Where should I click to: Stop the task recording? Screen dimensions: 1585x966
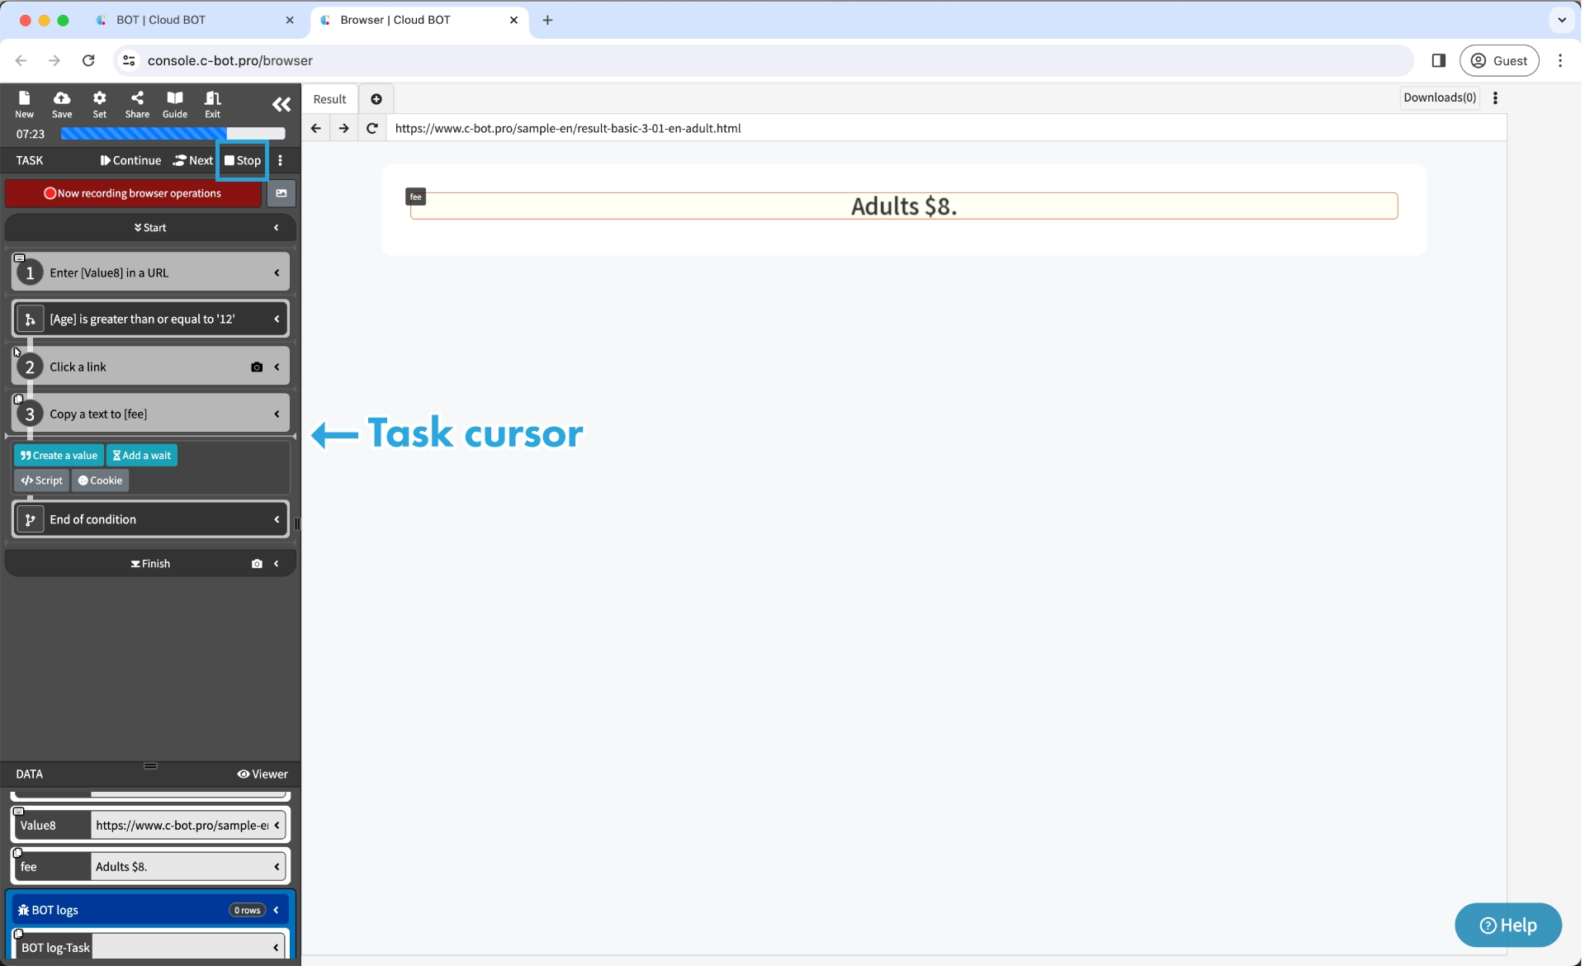tap(243, 161)
